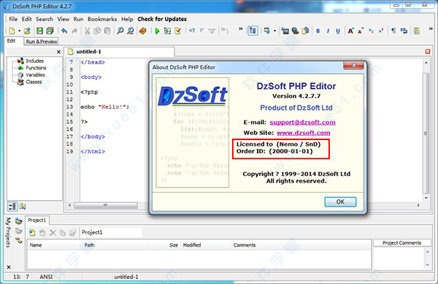Open the Run menu
Image resolution: width=438 pixels, height=284 pixels.
78,19
